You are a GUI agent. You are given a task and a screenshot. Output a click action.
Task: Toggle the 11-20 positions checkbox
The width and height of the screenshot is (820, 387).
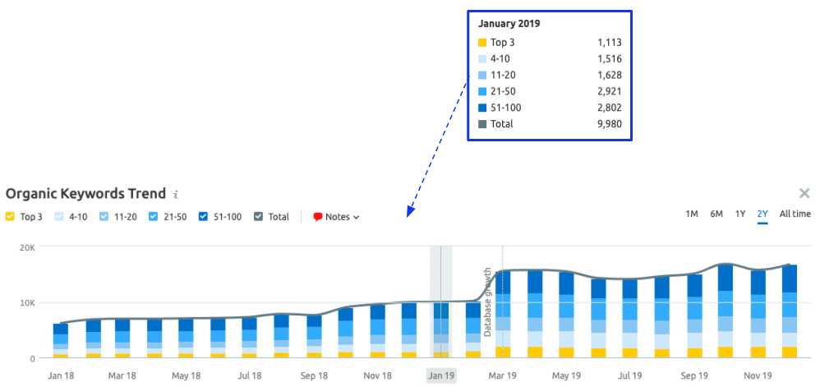tap(104, 217)
